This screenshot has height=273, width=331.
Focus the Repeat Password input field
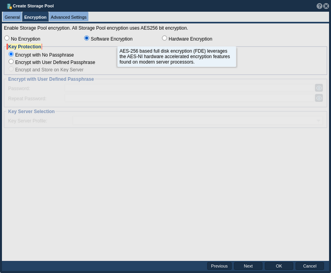(x=189, y=98)
